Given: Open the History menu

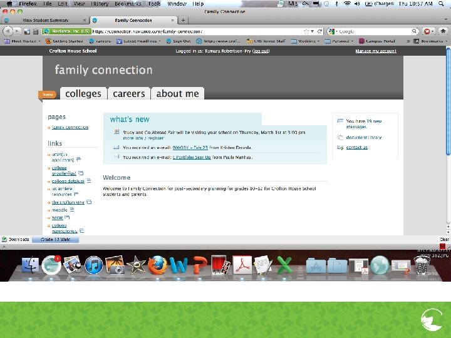Looking at the screenshot, I should [x=100, y=4].
